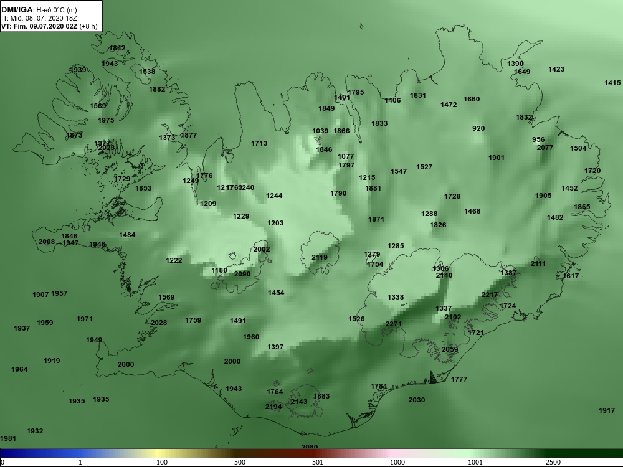
Task: Click the map value 1777
Action: pos(459,379)
